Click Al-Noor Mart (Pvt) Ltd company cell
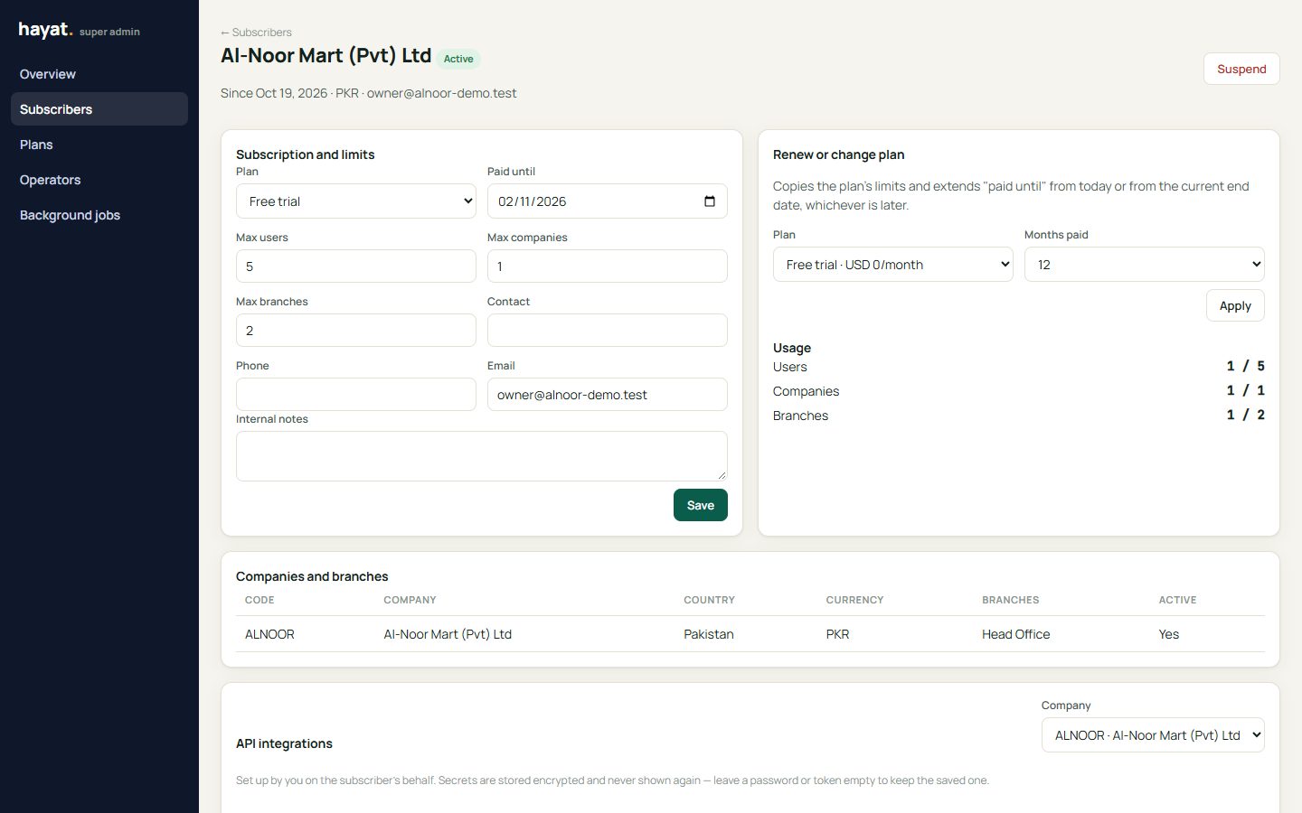 tap(448, 634)
